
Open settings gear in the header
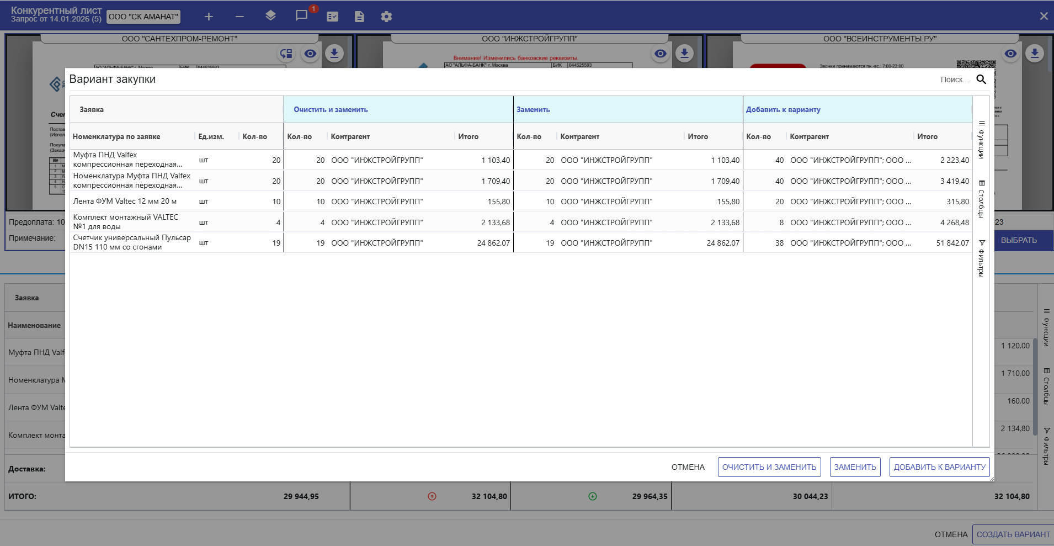point(386,17)
